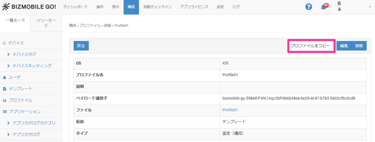Click the プロファイル breadcrumb link
Screen dimensions: 375x142
pyautogui.click(x=90, y=25)
